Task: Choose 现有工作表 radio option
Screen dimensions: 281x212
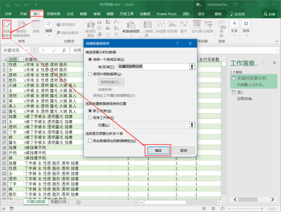Action: 90,117
